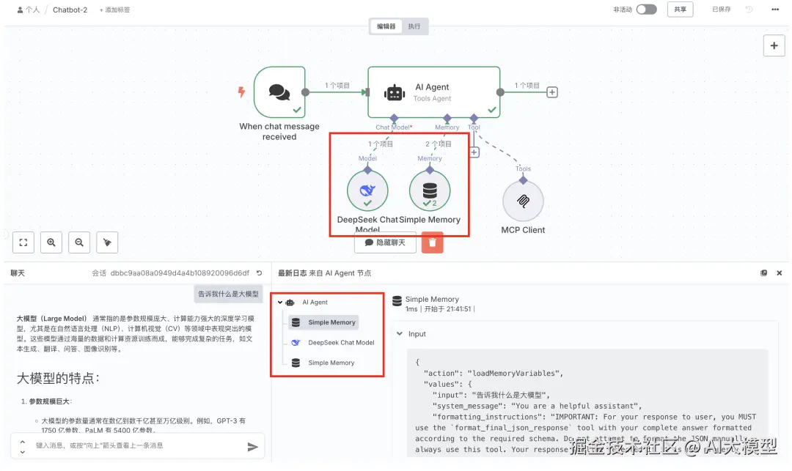Switch to the 执行 tab
The image size is (792, 471).
tap(414, 26)
